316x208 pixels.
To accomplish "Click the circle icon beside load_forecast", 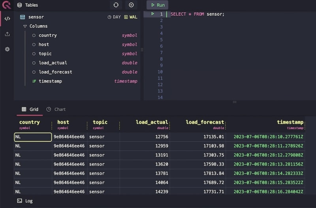I will pyautogui.click(x=34, y=72).
